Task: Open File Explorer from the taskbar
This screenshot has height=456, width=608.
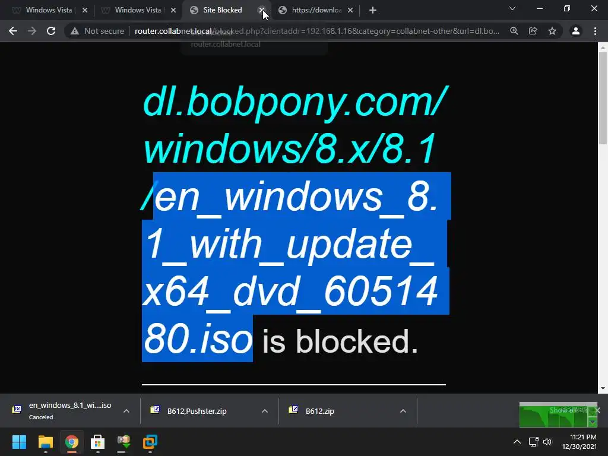Action: pyautogui.click(x=45, y=442)
